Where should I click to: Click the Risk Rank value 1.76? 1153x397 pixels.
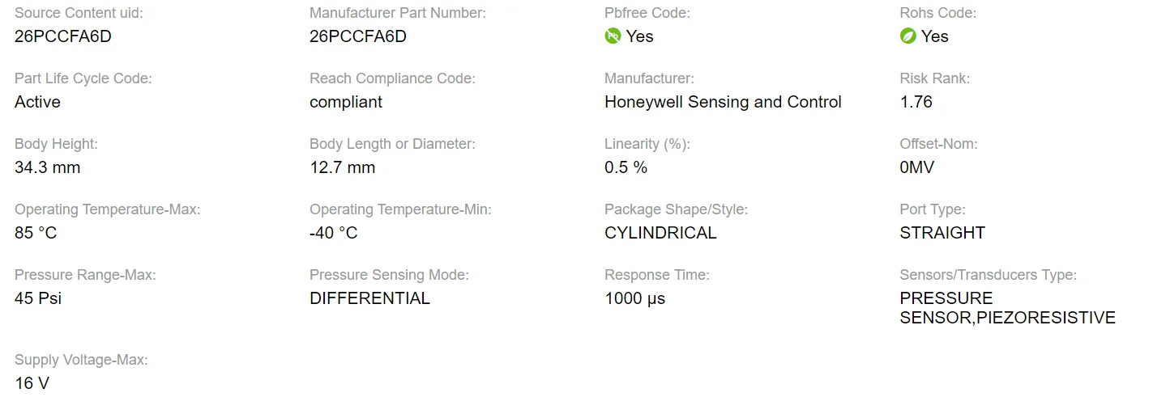click(x=916, y=102)
